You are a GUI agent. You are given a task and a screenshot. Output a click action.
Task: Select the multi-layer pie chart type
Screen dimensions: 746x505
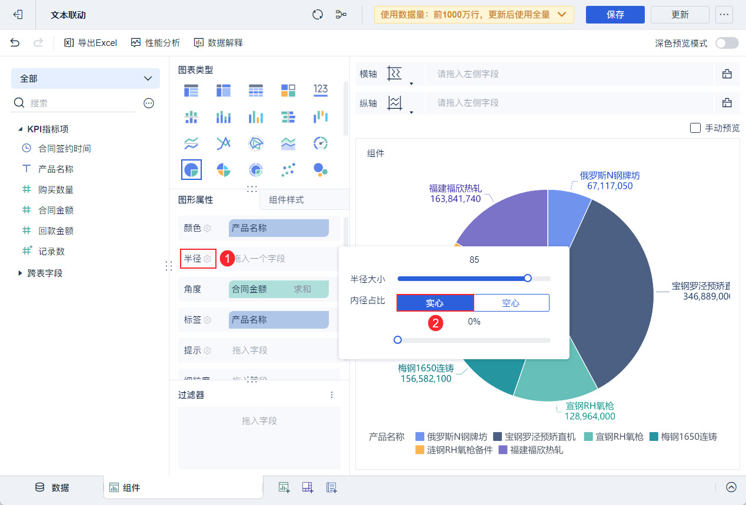256,170
